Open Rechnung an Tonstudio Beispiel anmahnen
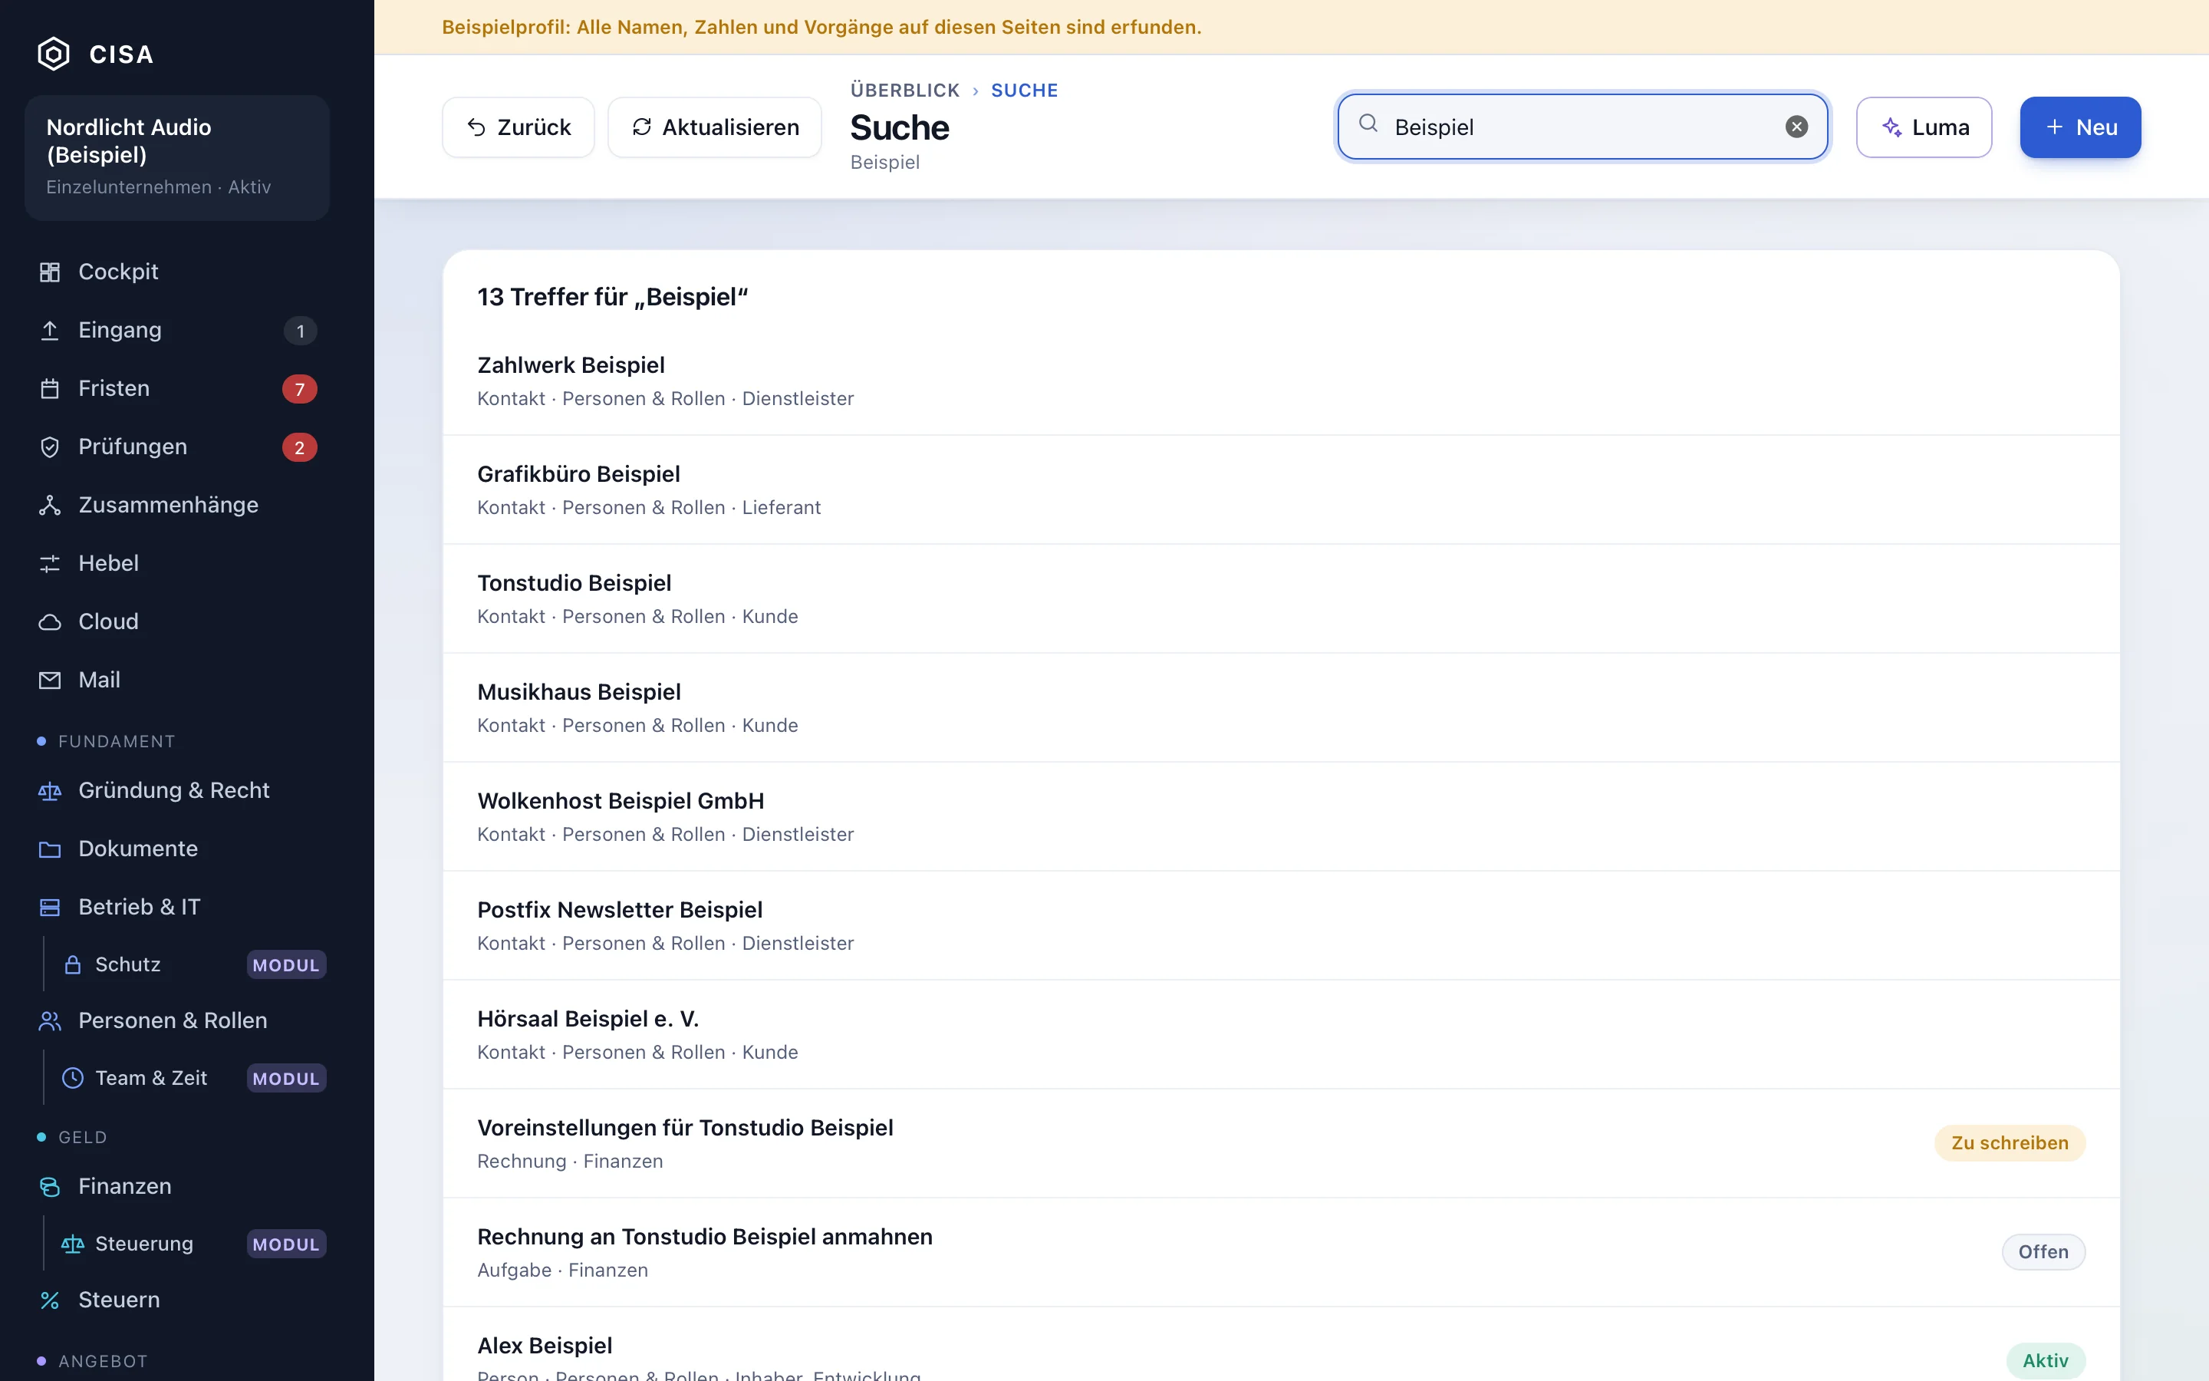2209x1381 pixels. (1281, 1252)
